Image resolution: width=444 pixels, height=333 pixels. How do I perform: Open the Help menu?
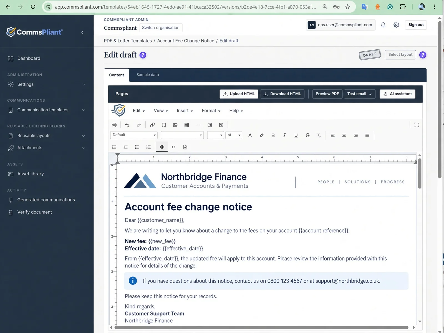(x=236, y=111)
